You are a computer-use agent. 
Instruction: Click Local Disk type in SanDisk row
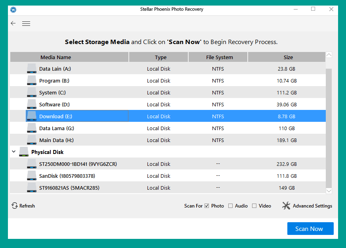[159, 176]
